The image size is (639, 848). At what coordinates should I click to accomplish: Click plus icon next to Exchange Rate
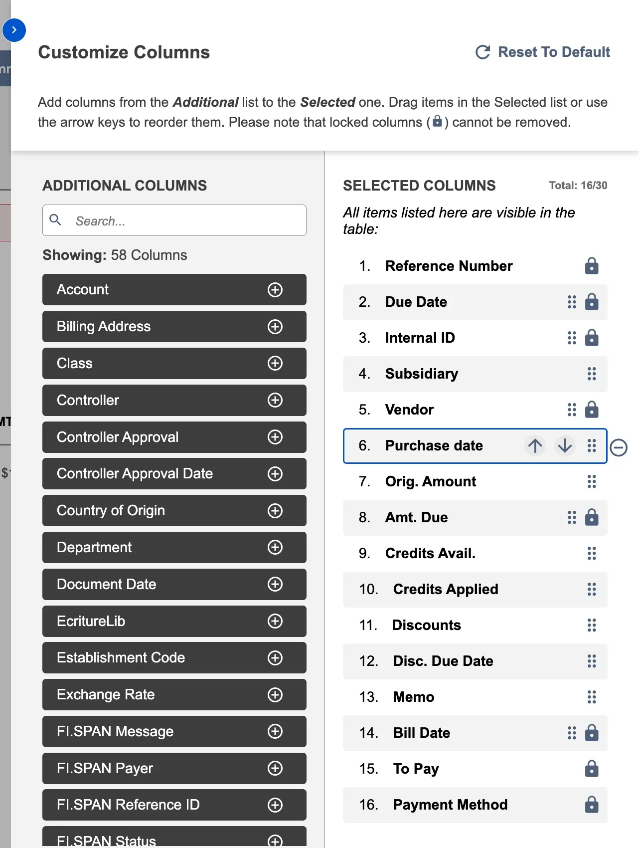tap(275, 695)
